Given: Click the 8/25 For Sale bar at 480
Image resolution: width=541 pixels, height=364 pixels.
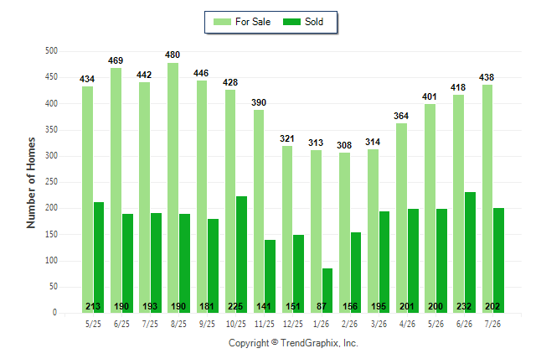Looking at the screenshot, I should click(173, 188).
